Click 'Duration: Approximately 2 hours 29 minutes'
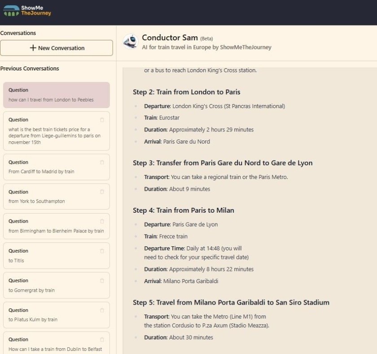 tap(199, 130)
